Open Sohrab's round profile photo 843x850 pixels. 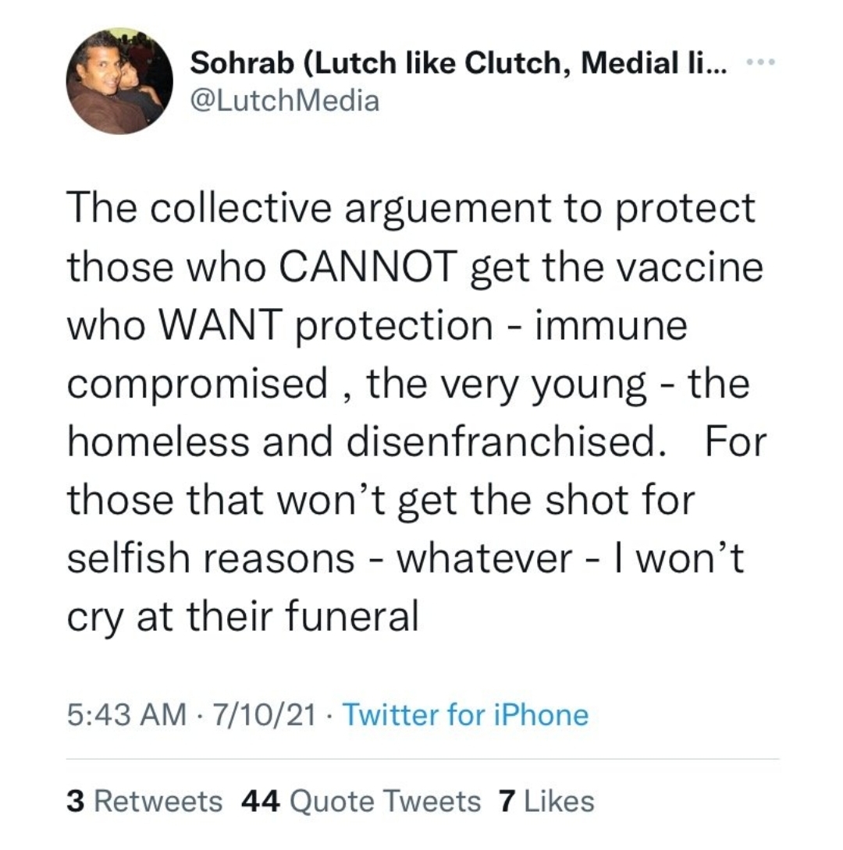click(x=119, y=81)
